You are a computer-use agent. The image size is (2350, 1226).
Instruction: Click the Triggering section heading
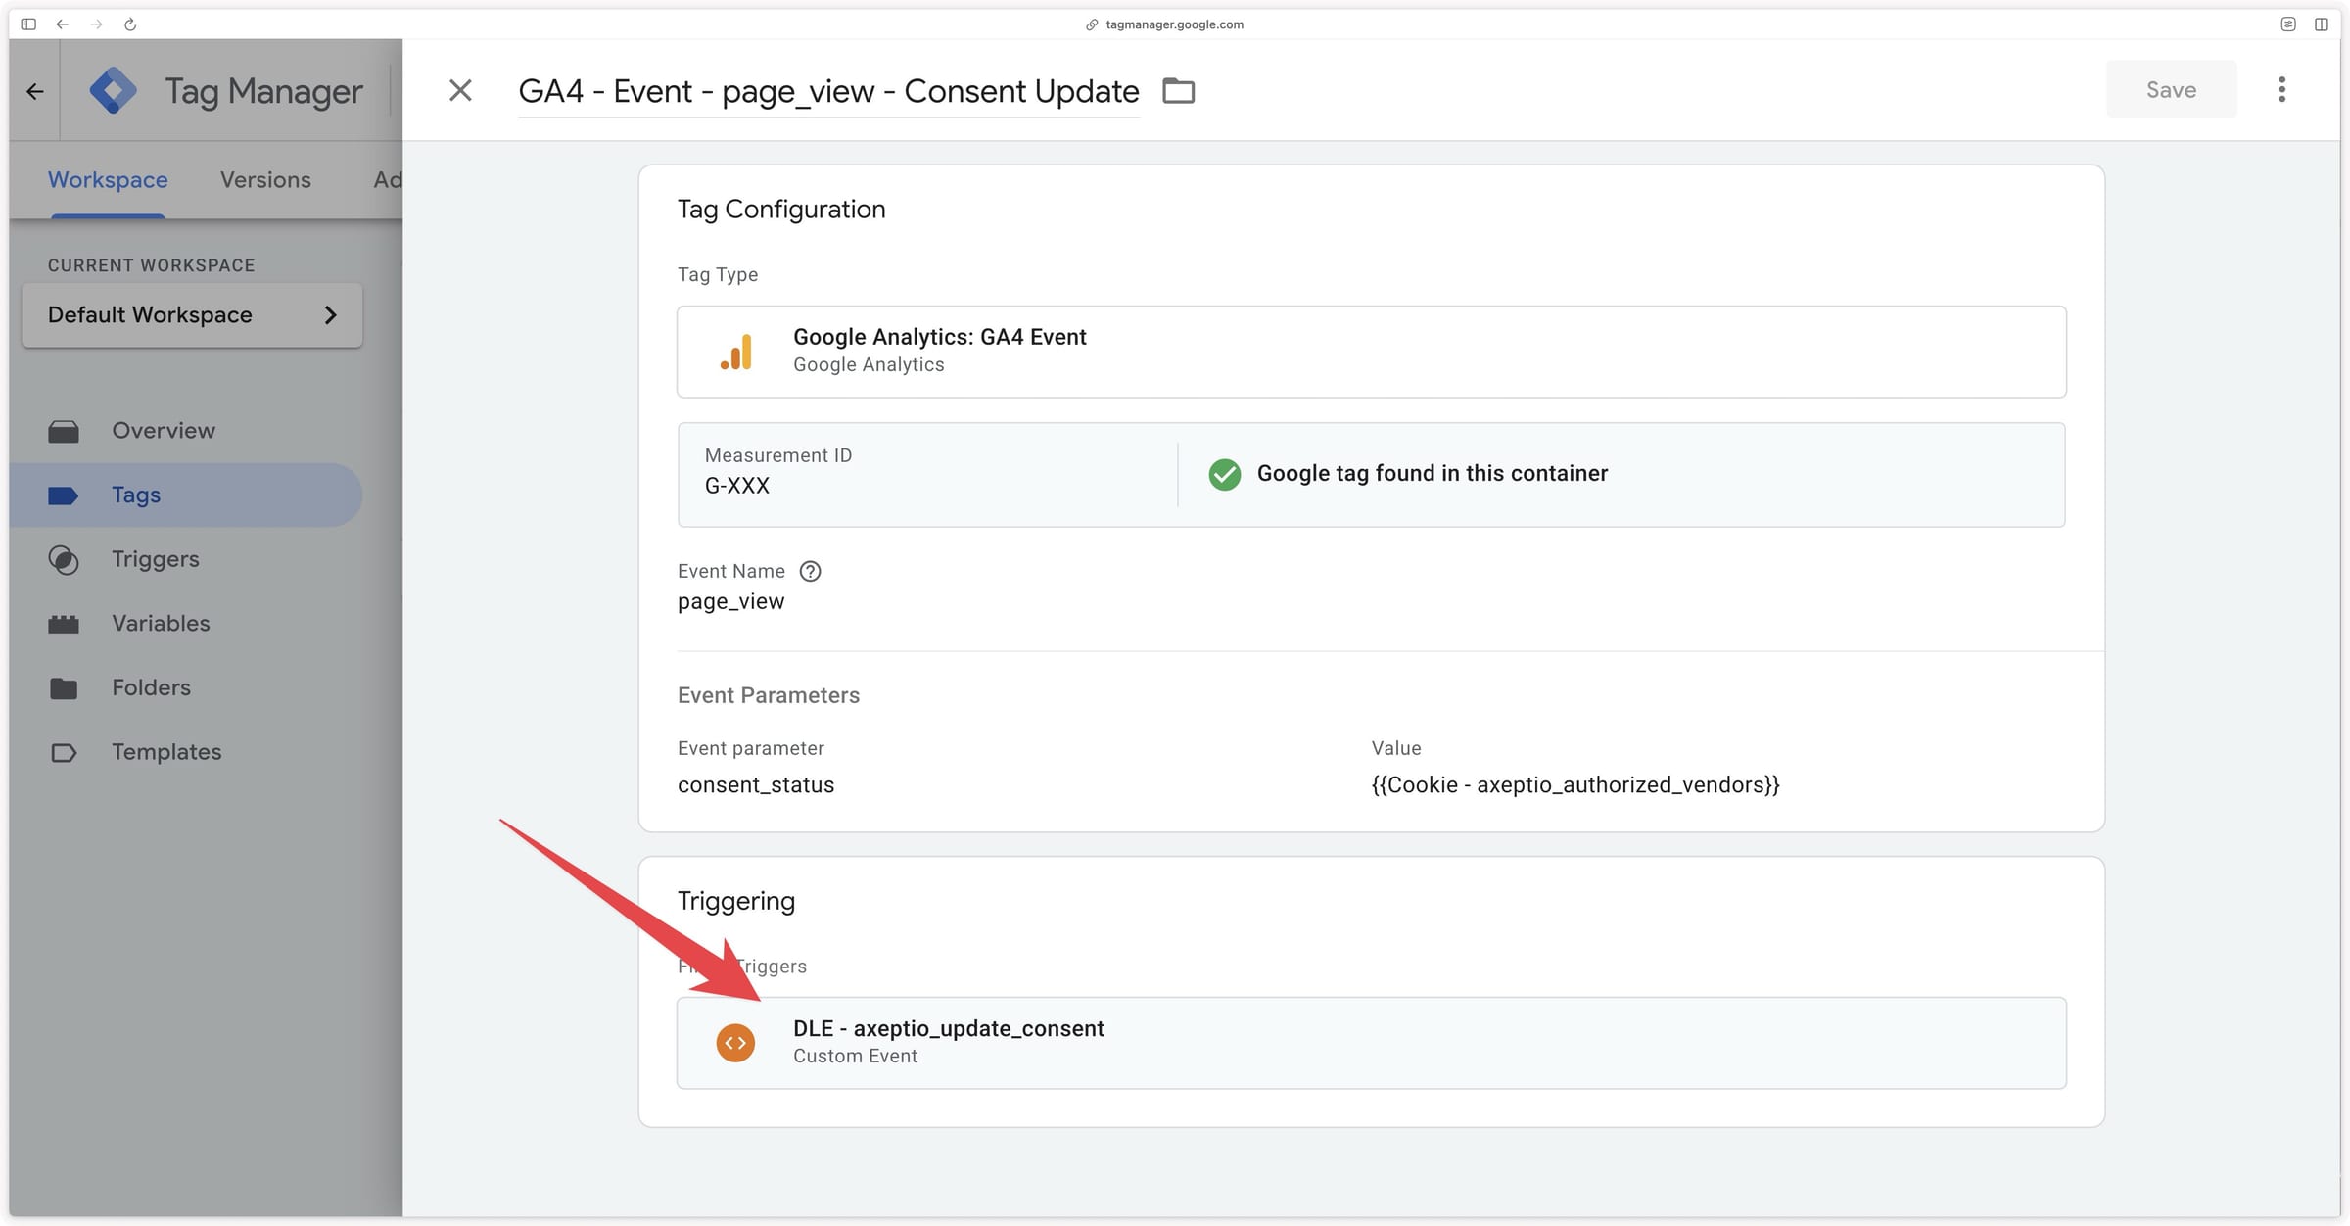click(736, 901)
